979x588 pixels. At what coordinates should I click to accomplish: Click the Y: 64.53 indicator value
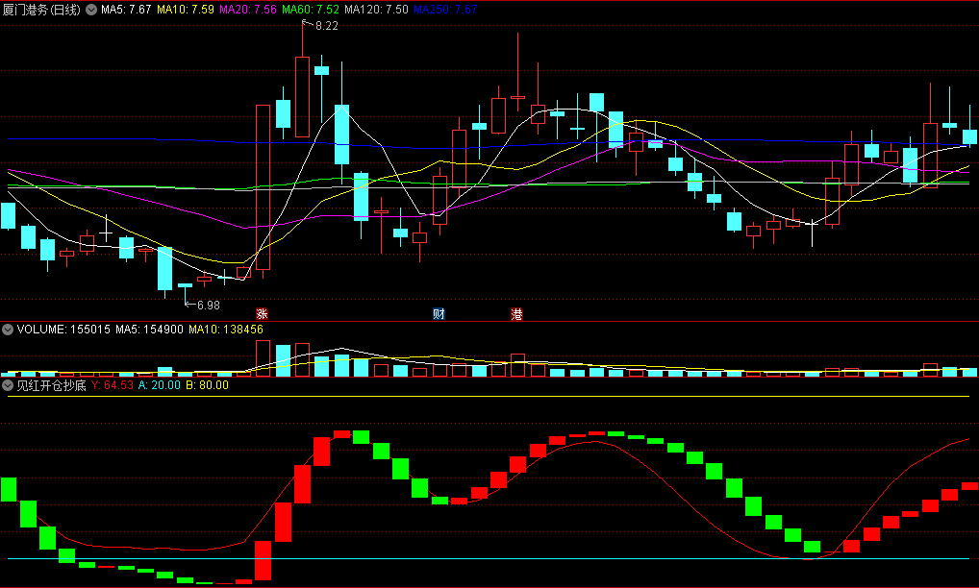click(x=113, y=385)
